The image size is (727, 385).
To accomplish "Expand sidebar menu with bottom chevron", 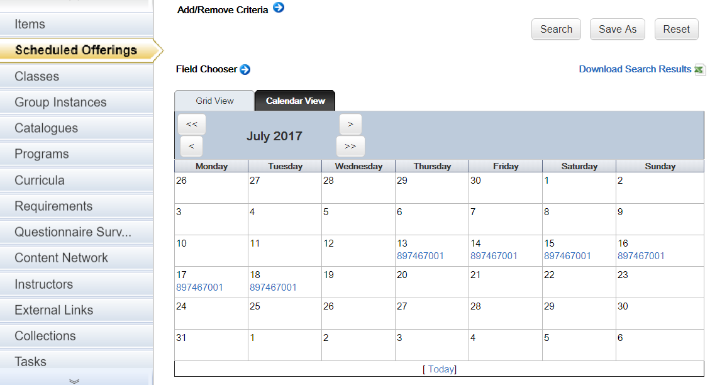I will (x=74, y=381).
